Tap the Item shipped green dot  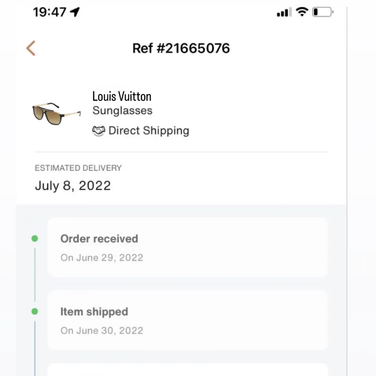coord(35,311)
